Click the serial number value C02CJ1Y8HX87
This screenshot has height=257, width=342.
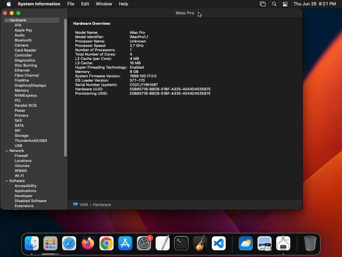[144, 85]
